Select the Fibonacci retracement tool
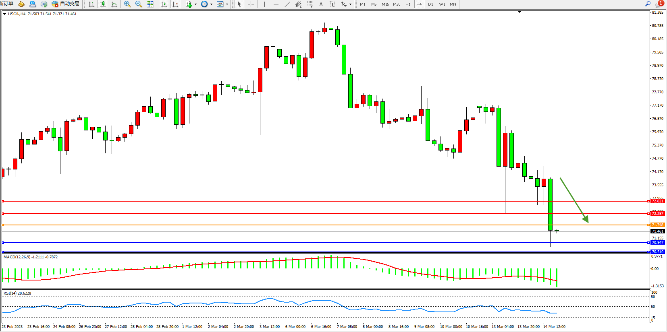 point(310,4)
